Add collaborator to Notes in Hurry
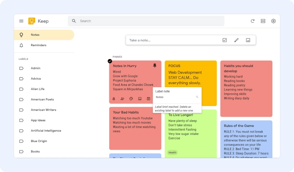This screenshot has height=172, width=294. (x=122, y=99)
